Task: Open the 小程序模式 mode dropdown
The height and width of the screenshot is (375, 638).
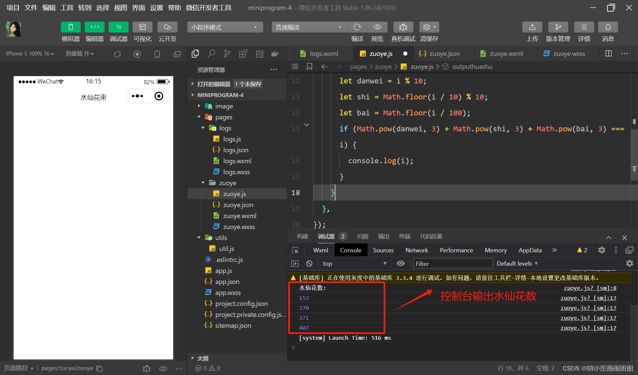Action: pos(225,27)
